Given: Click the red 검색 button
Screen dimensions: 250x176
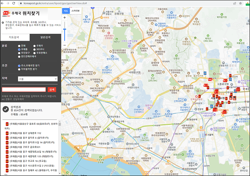Looking at the screenshot, I should (52, 90).
